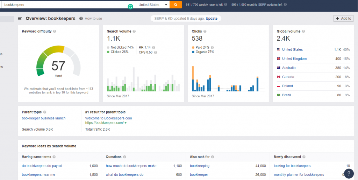Click the Organic 76% legend
358x180 pixels.
pyautogui.click(x=203, y=52)
